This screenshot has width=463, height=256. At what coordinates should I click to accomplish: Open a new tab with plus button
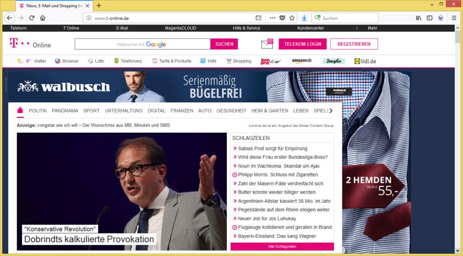click(x=99, y=5)
